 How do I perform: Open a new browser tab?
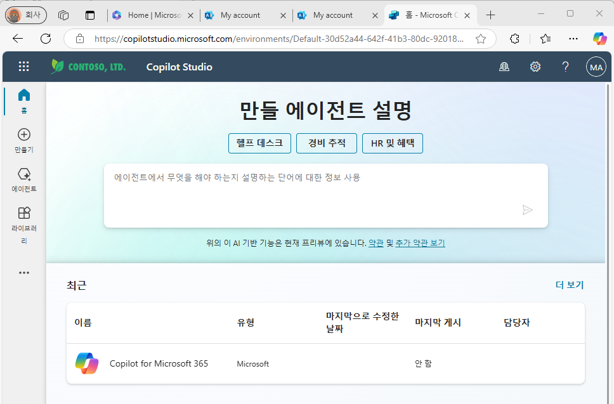pos(490,15)
